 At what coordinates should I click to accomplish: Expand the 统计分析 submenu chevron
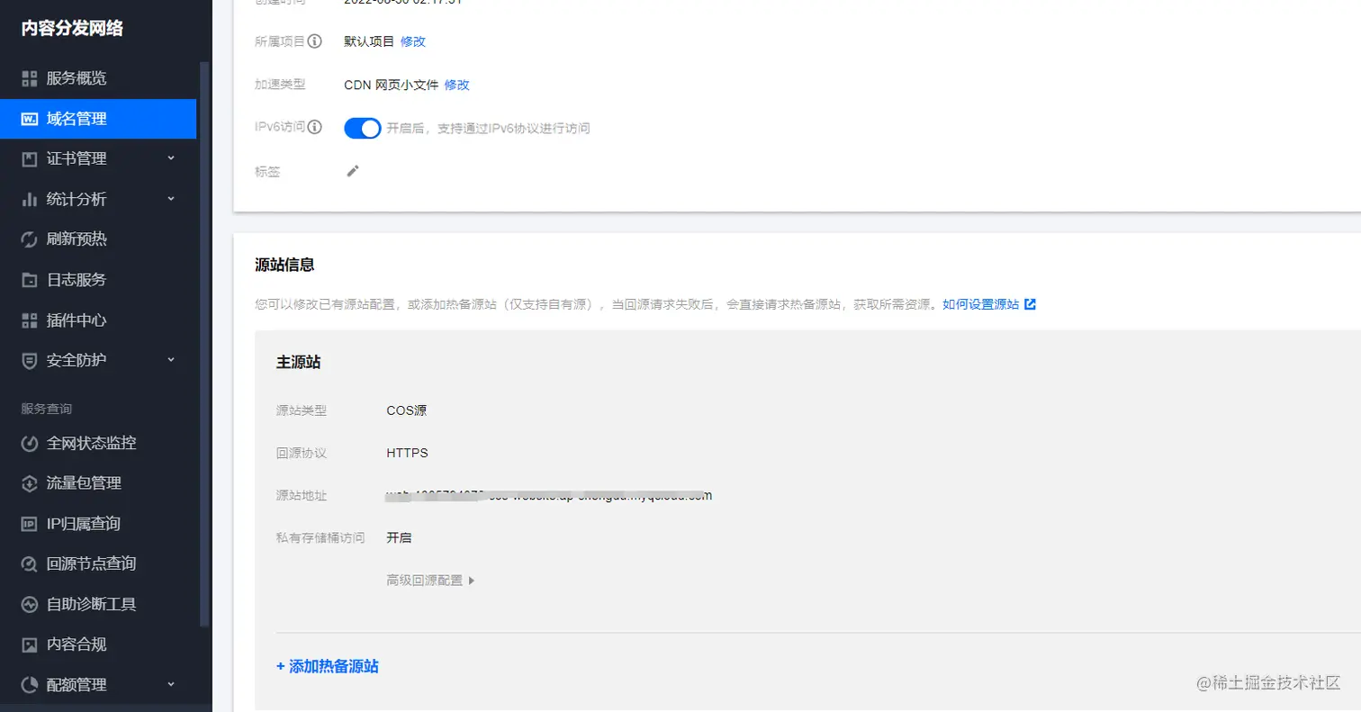point(171,199)
